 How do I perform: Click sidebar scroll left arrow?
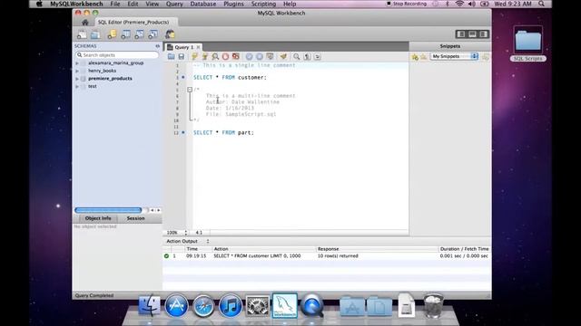[152, 210]
